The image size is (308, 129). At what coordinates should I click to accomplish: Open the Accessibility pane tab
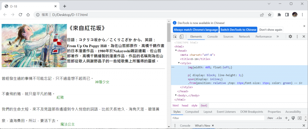293,112
